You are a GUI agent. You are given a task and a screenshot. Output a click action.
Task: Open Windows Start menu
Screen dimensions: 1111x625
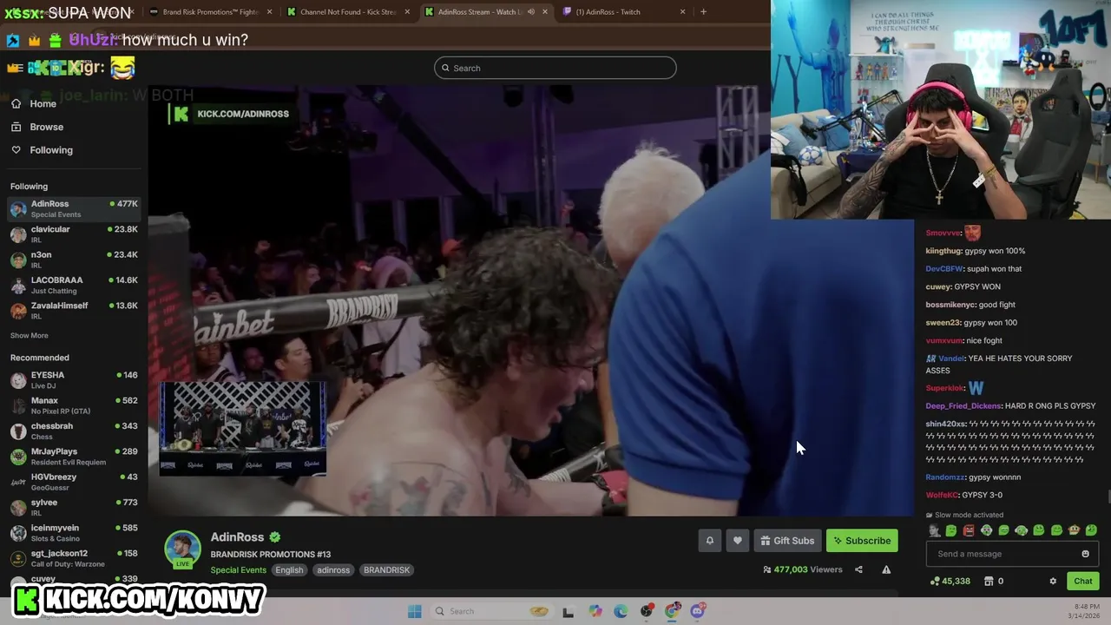[x=414, y=611]
